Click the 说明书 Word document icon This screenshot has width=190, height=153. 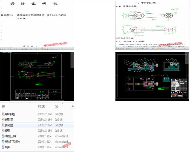[2, 147]
